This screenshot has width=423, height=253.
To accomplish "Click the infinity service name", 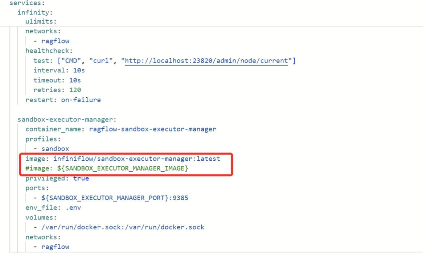I will click(35, 12).
